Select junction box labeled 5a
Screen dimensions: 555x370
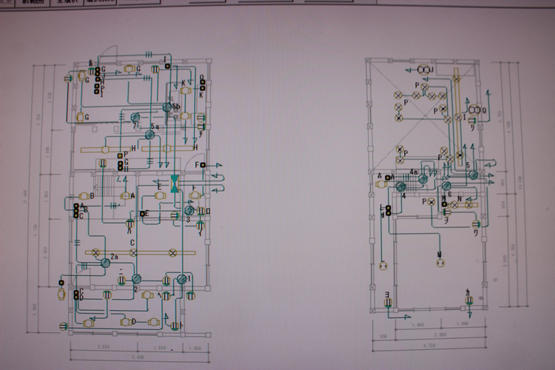150,135
